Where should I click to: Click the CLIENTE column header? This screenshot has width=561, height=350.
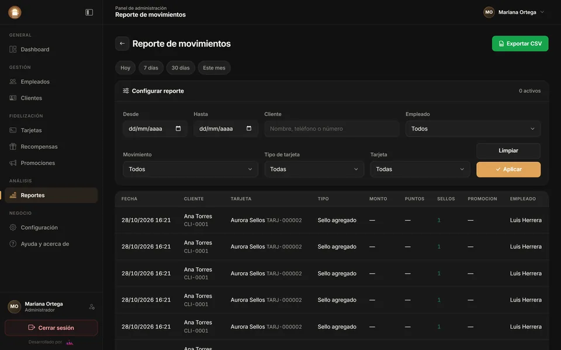point(193,198)
